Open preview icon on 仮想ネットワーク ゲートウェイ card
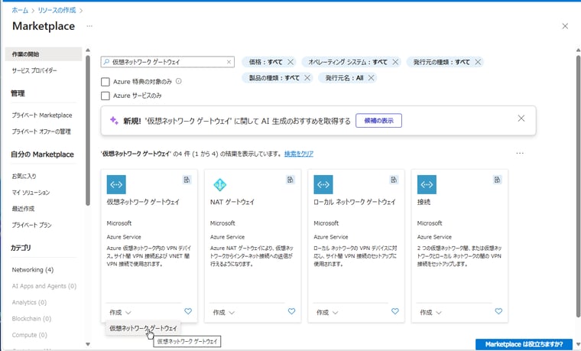Screen dimensions: 581x351 (x=187, y=180)
